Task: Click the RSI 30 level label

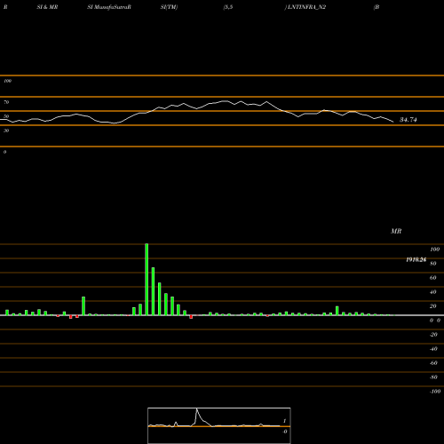Action: click(x=6, y=131)
